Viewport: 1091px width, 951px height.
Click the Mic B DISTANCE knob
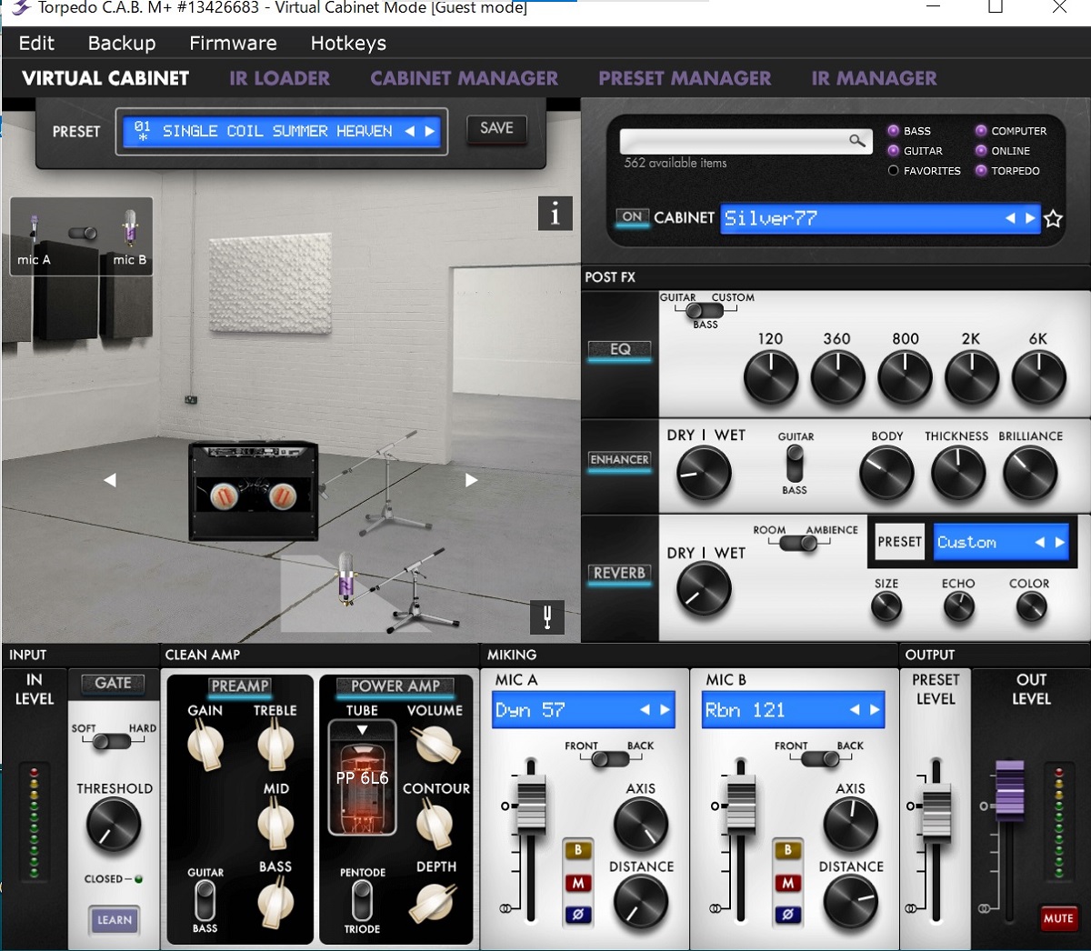850,902
